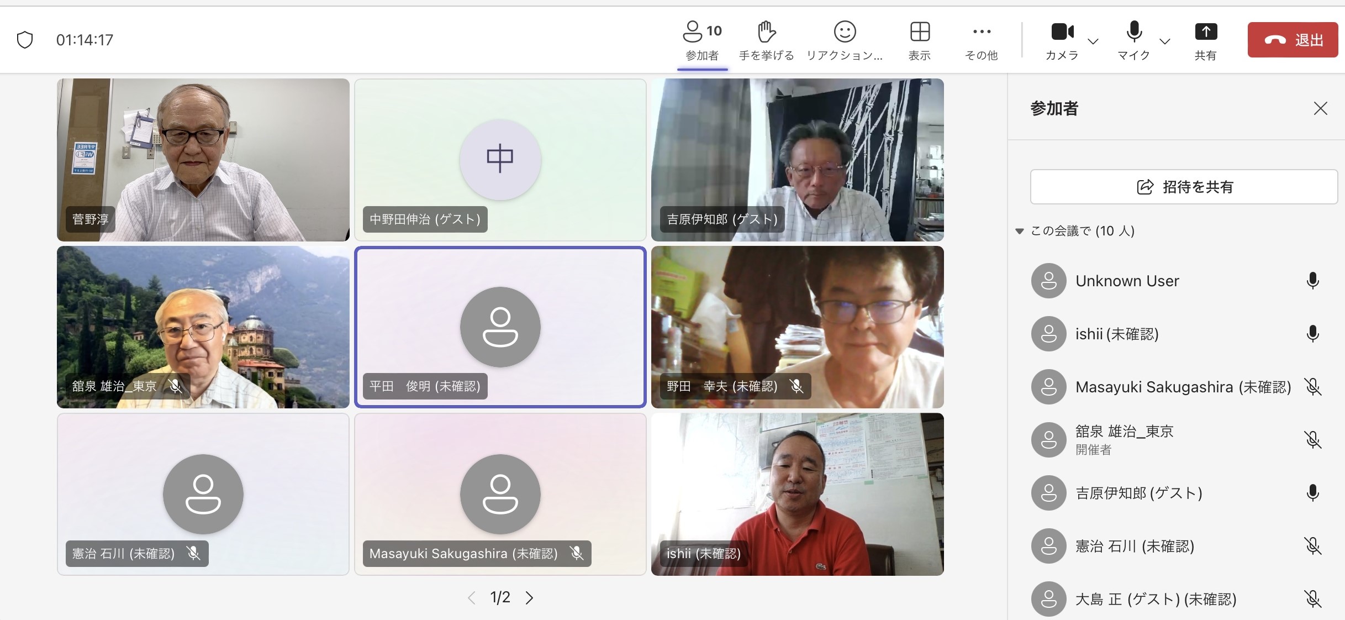Click the 中 initial avatar of 中野田伸治
This screenshot has width=1345, height=620.
click(500, 159)
